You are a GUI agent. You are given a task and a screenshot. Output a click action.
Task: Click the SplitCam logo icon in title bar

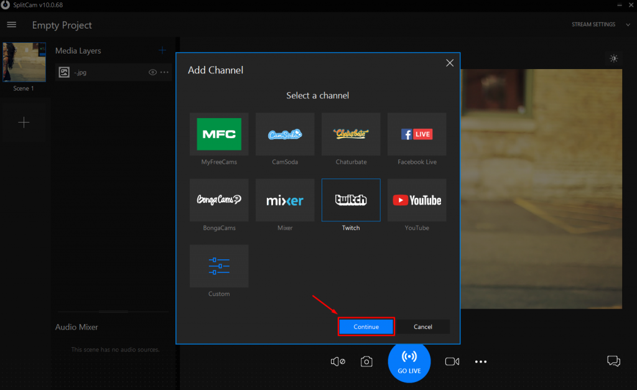5,5
